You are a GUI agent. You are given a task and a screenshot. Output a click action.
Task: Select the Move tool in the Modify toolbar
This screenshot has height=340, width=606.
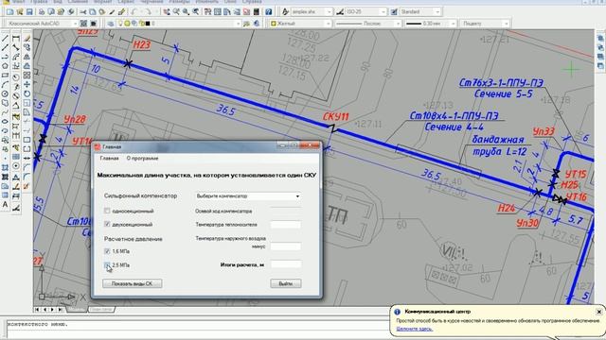[27, 84]
